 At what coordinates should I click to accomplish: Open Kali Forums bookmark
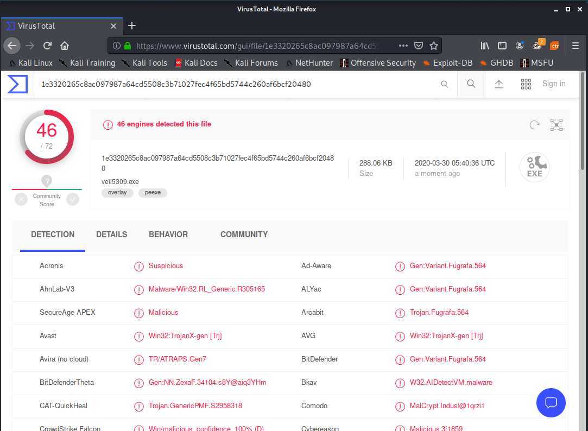coord(251,63)
